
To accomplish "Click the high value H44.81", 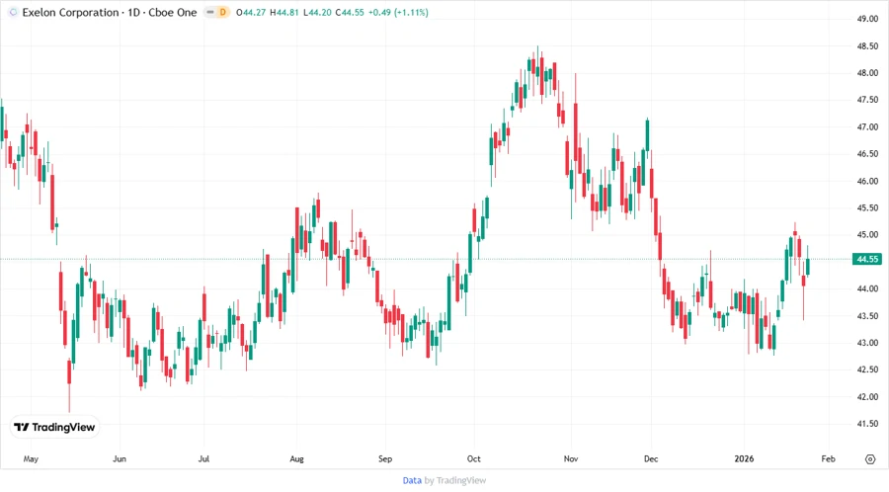I will pos(284,13).
